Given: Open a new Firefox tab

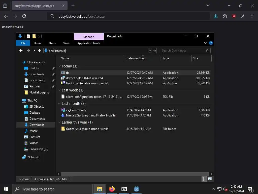Looking at the screenshot, I should [x=73, y=6].
